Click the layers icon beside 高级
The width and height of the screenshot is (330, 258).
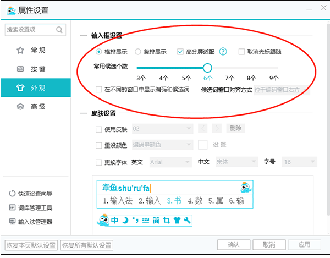pyautogui.click(x=20, y=107)
